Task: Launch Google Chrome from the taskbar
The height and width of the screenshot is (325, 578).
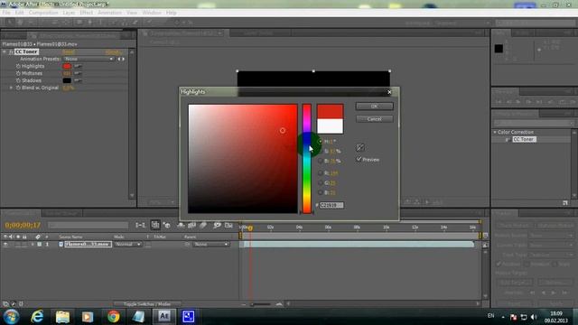Action: tap(113, 317)
